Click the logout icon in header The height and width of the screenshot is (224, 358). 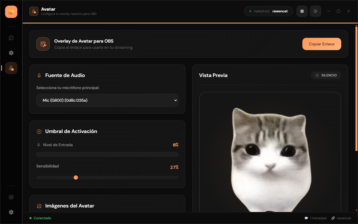pos(315,11)
